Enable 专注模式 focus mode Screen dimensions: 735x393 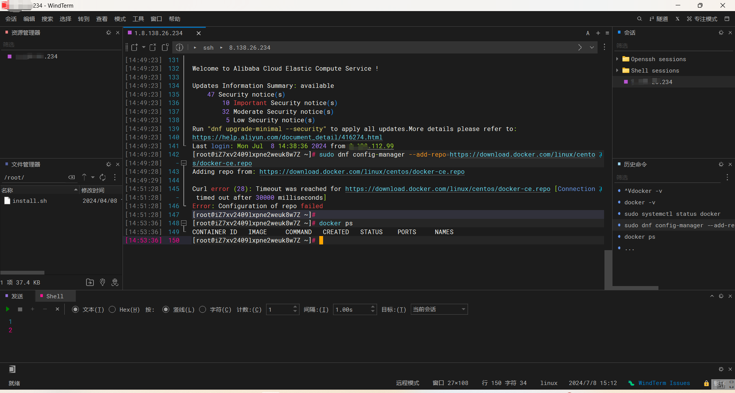(x=702, y=19)
